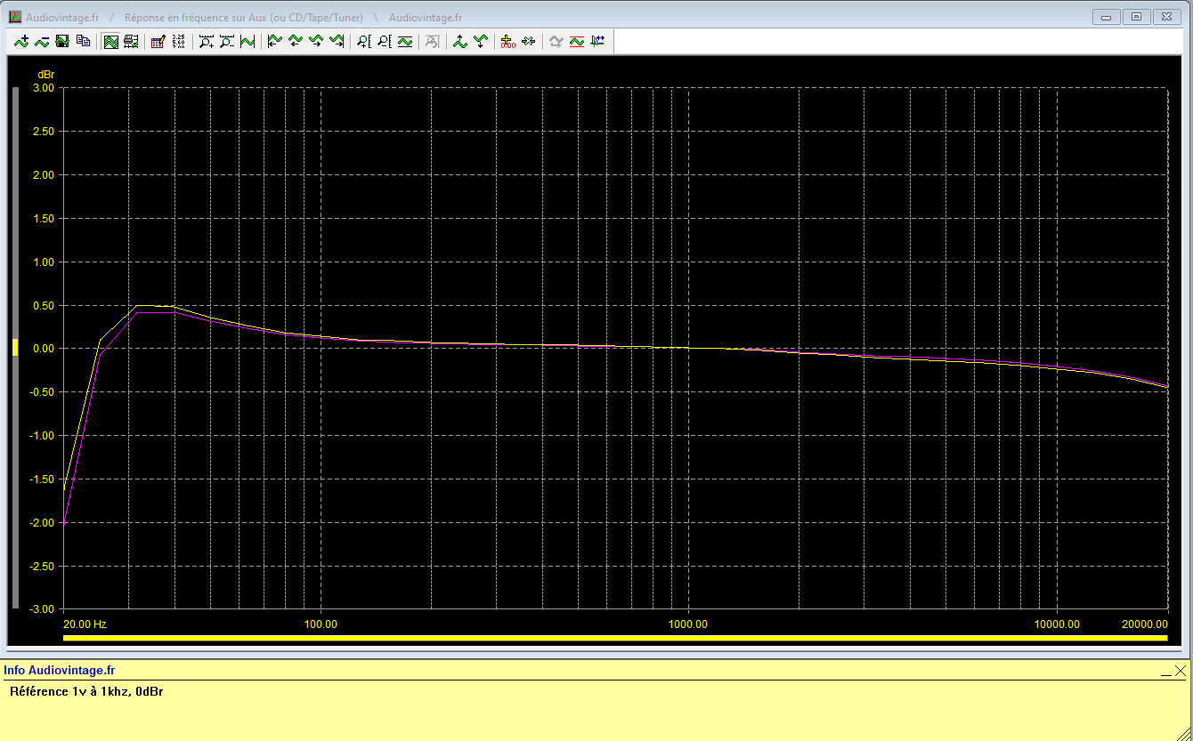Click the yellow cursor readout 0.00 icon
Viewport: 1193px width, 741px height.
(x=507, y=41)
